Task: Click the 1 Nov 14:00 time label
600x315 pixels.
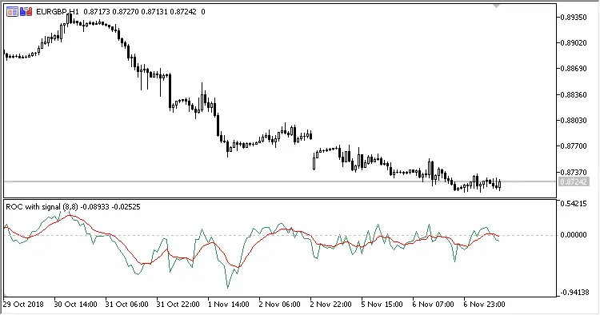Action: click(x=229, y=305)
